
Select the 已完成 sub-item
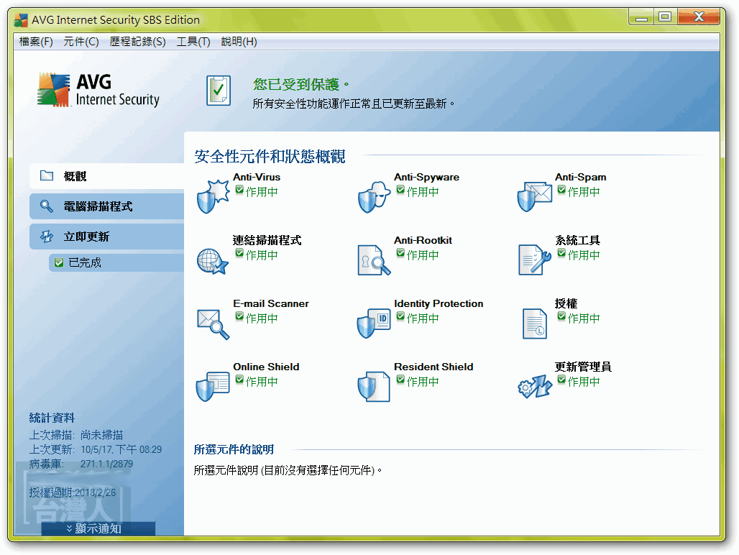coord(116,262)
